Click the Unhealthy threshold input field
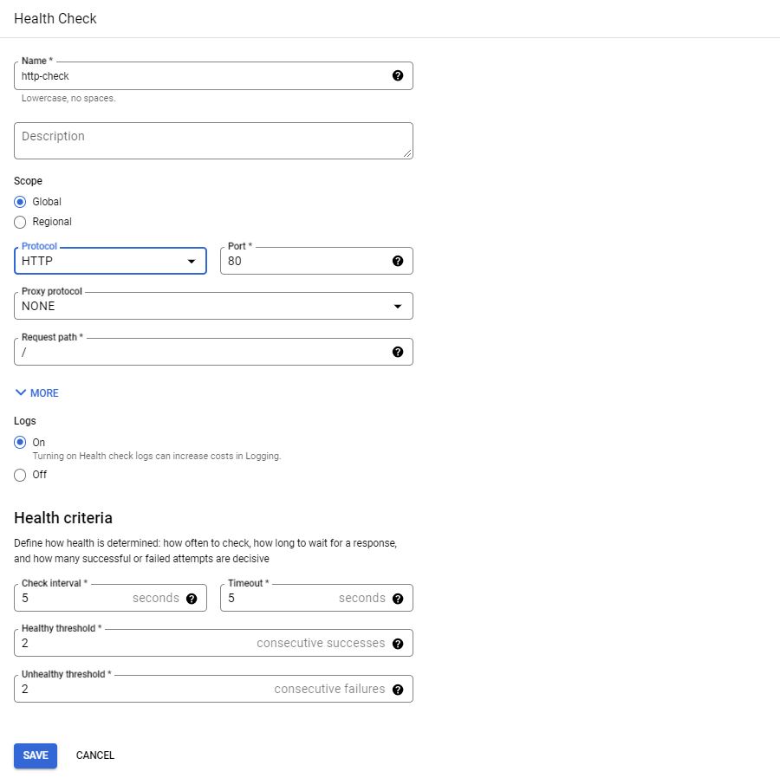 (139, 690)
